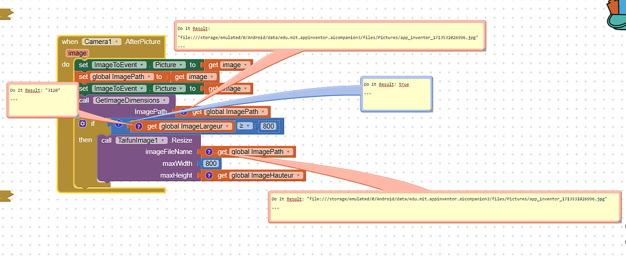Click the gear mutator icon on the if block
Screen dimensions: 626x259
click(83, 123)
